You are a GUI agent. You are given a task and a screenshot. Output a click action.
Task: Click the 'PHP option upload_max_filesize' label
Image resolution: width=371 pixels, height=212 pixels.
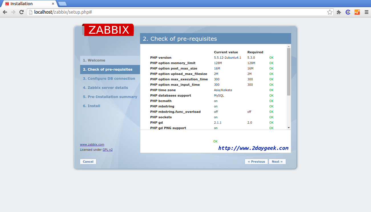(x=179, y=74)
